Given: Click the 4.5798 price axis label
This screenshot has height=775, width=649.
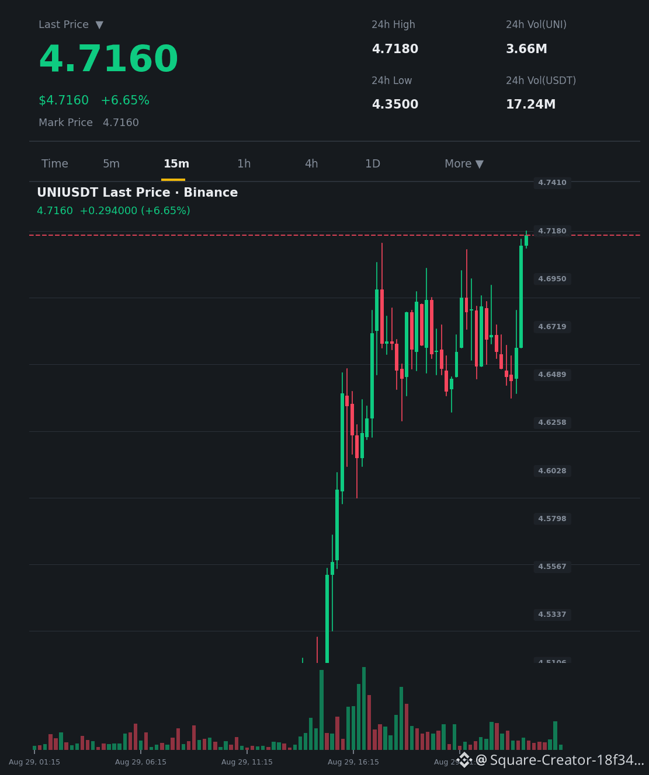Looking at the screenshot, I should pyautogui.click(x=552, y=519).
